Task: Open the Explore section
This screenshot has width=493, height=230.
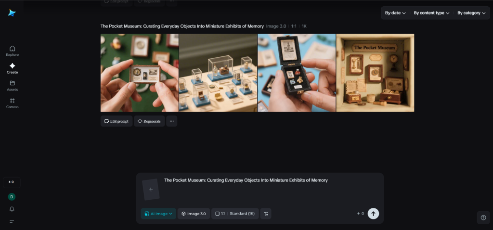Action: (12, 51)
